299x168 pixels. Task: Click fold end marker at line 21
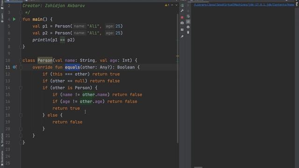point(21,136)
